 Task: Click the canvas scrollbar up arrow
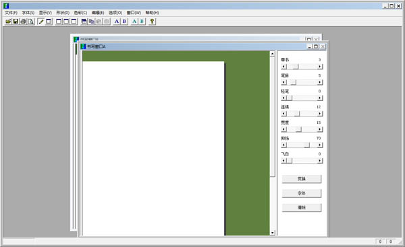click(273, 54)
